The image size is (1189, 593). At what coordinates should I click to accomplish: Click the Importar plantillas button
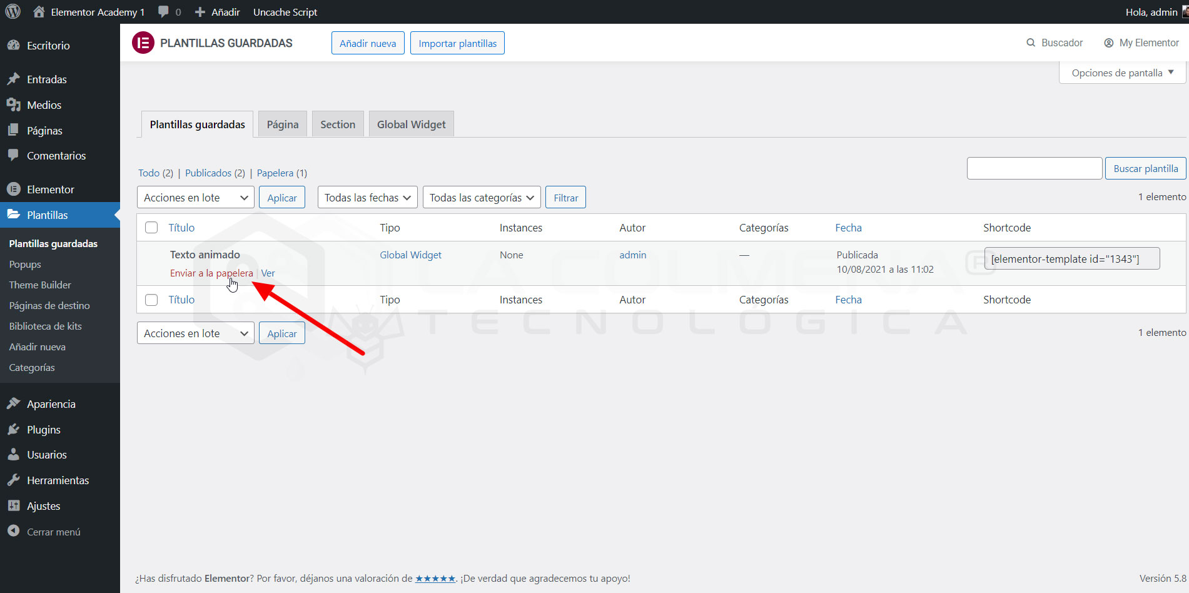(457, 43)
